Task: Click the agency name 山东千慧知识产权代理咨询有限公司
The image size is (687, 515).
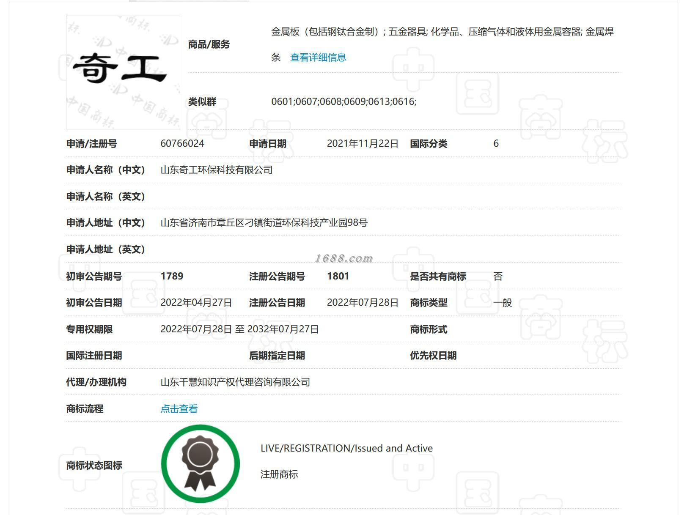Action: 235,382
